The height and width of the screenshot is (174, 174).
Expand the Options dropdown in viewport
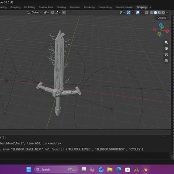pos(163,18)
